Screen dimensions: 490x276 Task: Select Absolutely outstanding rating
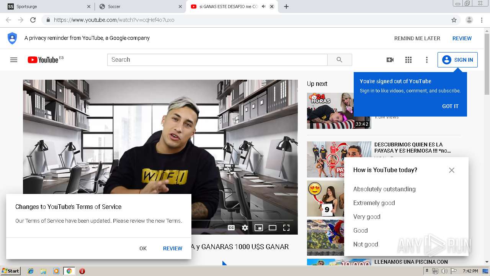pyautogui.click(x=384, y=189)
